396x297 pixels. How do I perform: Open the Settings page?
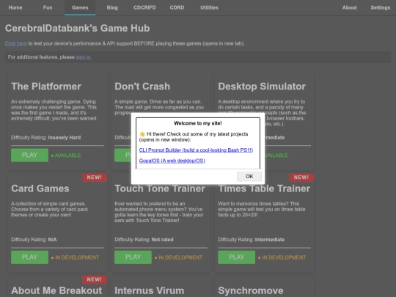[380, 7]
